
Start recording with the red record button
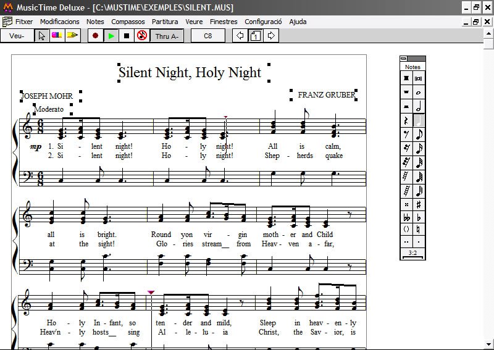pyautogui.click(x=96, y=36)
